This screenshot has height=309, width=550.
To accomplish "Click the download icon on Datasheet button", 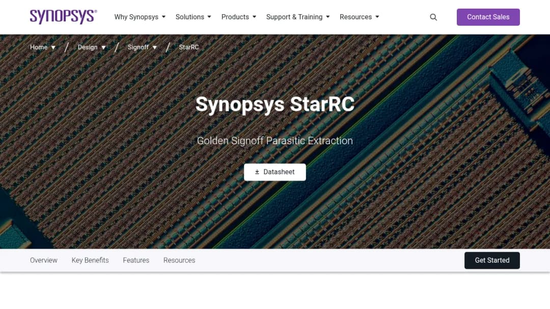I will (257, 172).
